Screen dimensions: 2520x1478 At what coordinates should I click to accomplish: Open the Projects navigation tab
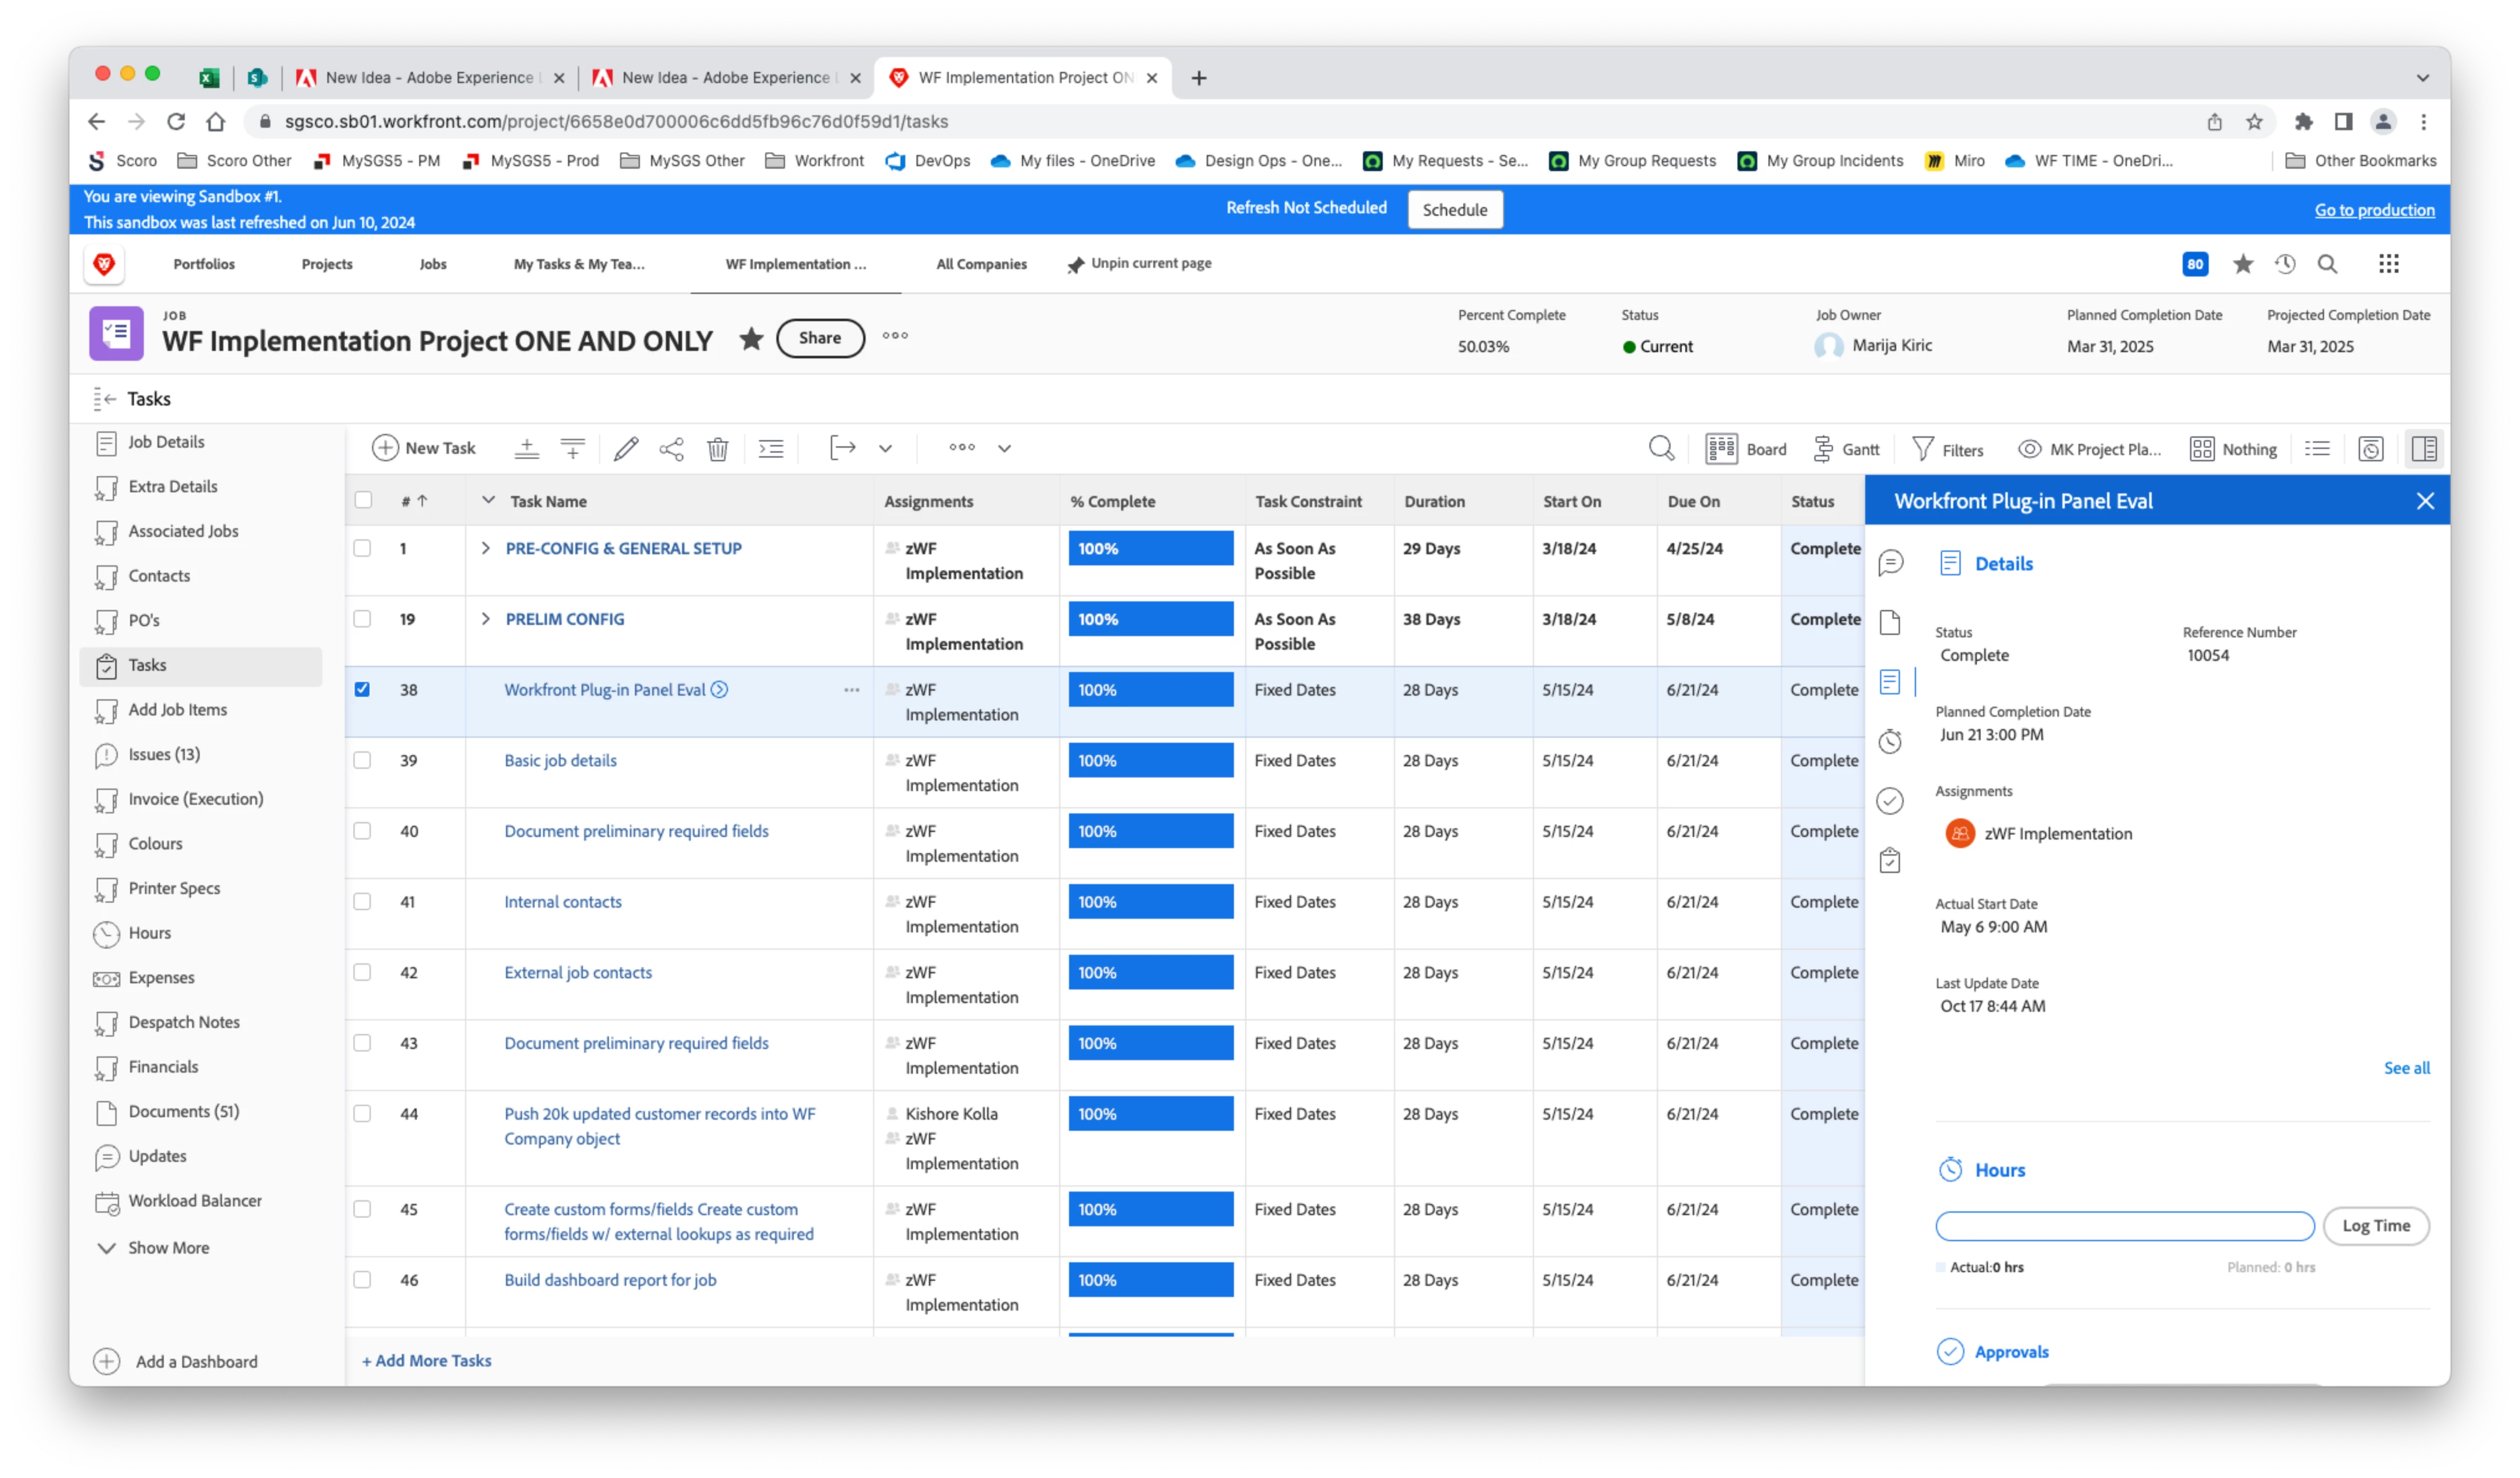(x=327, y=265)
